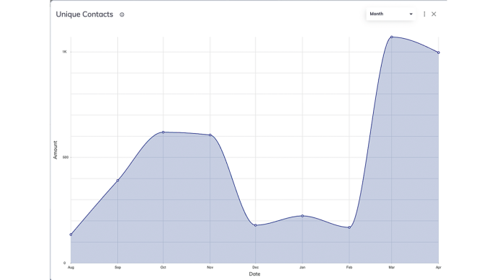Viewport: 497px width, 280px height.
Task: Click the Feb data point on the chart
Action: [x=349, y=227]
